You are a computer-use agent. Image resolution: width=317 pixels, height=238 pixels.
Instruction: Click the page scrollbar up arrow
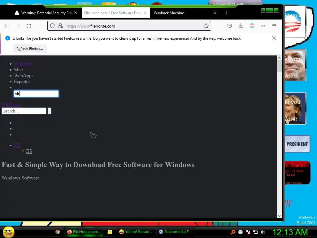click(279, 58)
